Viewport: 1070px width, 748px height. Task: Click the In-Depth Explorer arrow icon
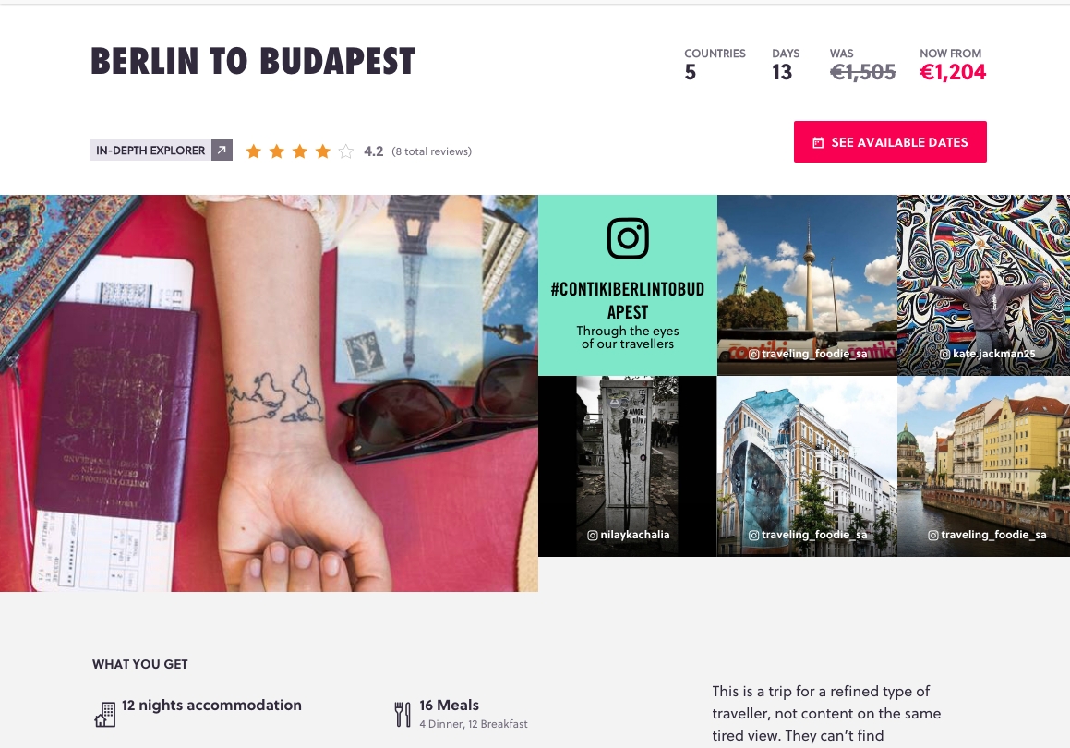(x=222, y=151)
